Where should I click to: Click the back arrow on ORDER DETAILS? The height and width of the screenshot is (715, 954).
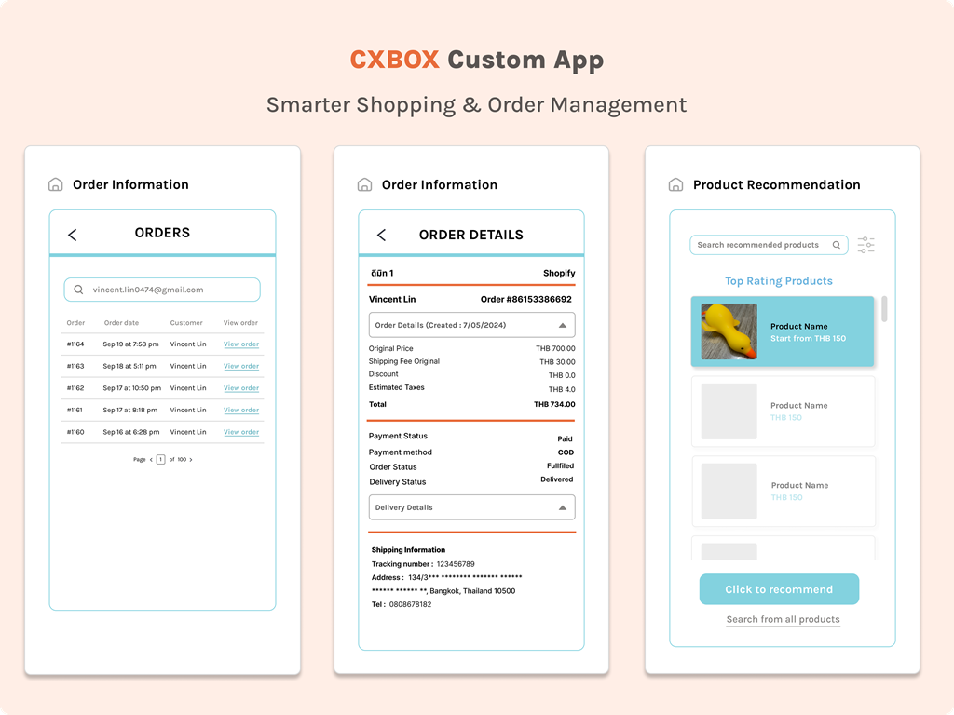point(381,235)
